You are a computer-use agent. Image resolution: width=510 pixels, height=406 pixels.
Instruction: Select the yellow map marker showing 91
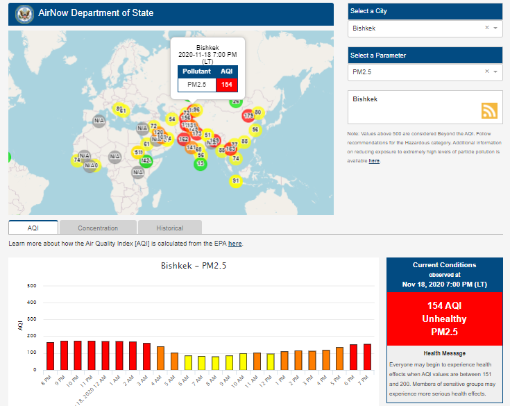coord(236,181)
